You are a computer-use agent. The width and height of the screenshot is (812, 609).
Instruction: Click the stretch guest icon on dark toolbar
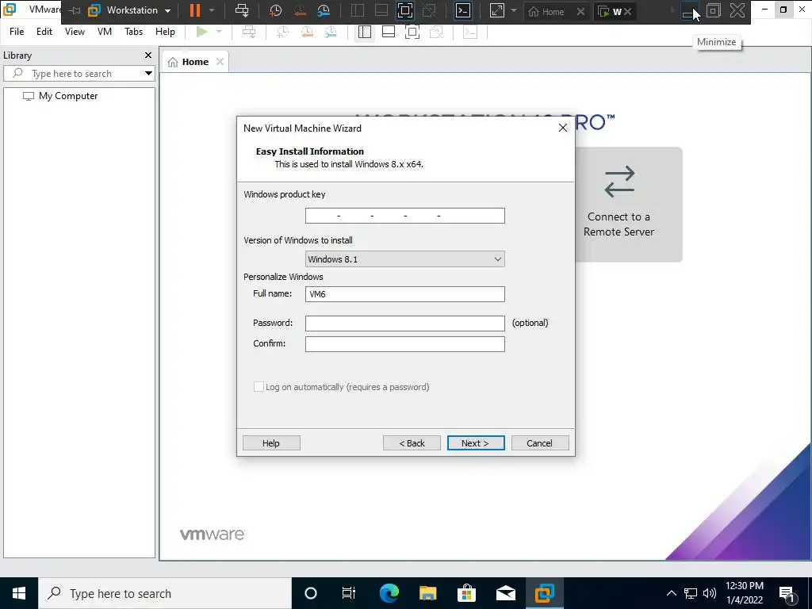pyautogui.click(x=496, y=10)
